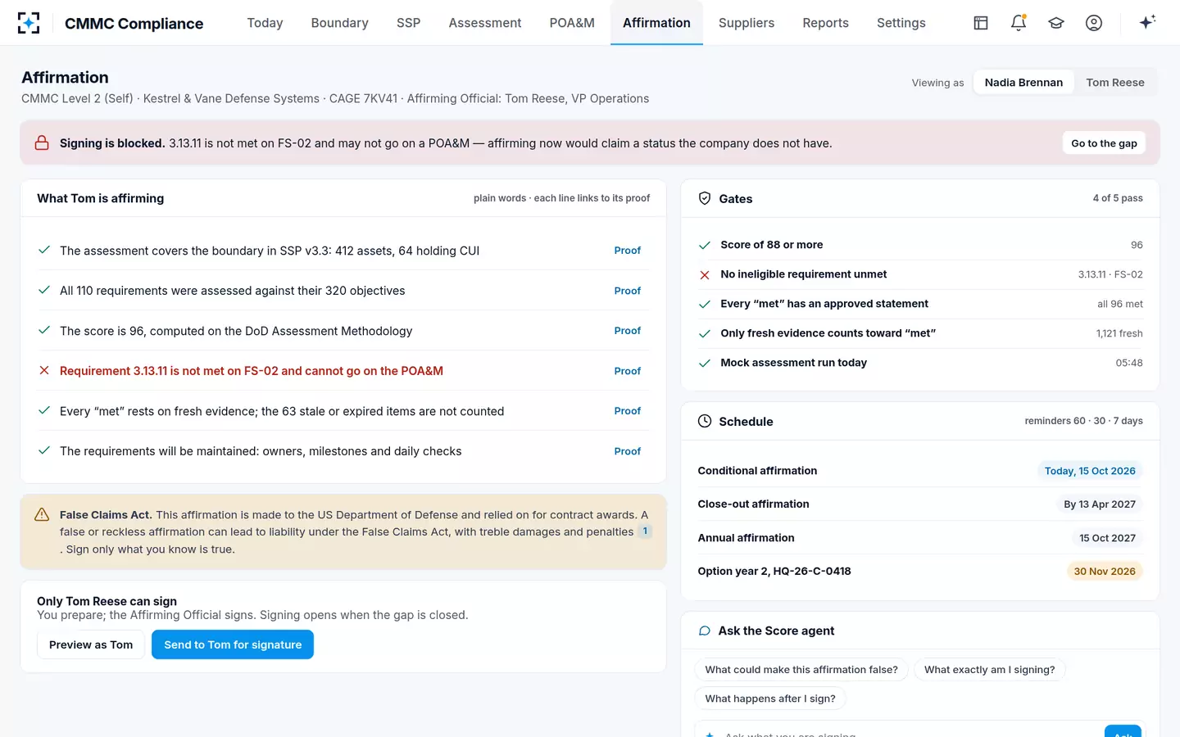Ask What happens after I sign?
The width and height of the screenshot is (1180, 737).
[770, 699]
